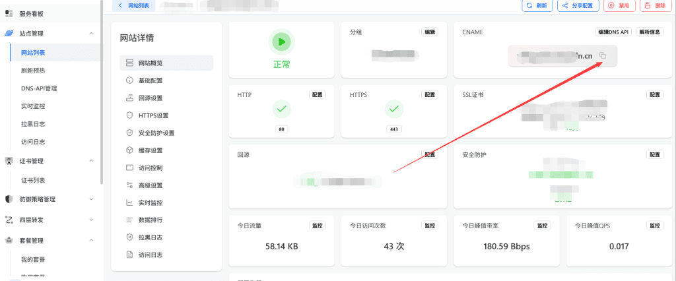The image size is (676, 281).
Task: Expand the 防御策略管理 menu group
Action: click(x=91, y=199)
